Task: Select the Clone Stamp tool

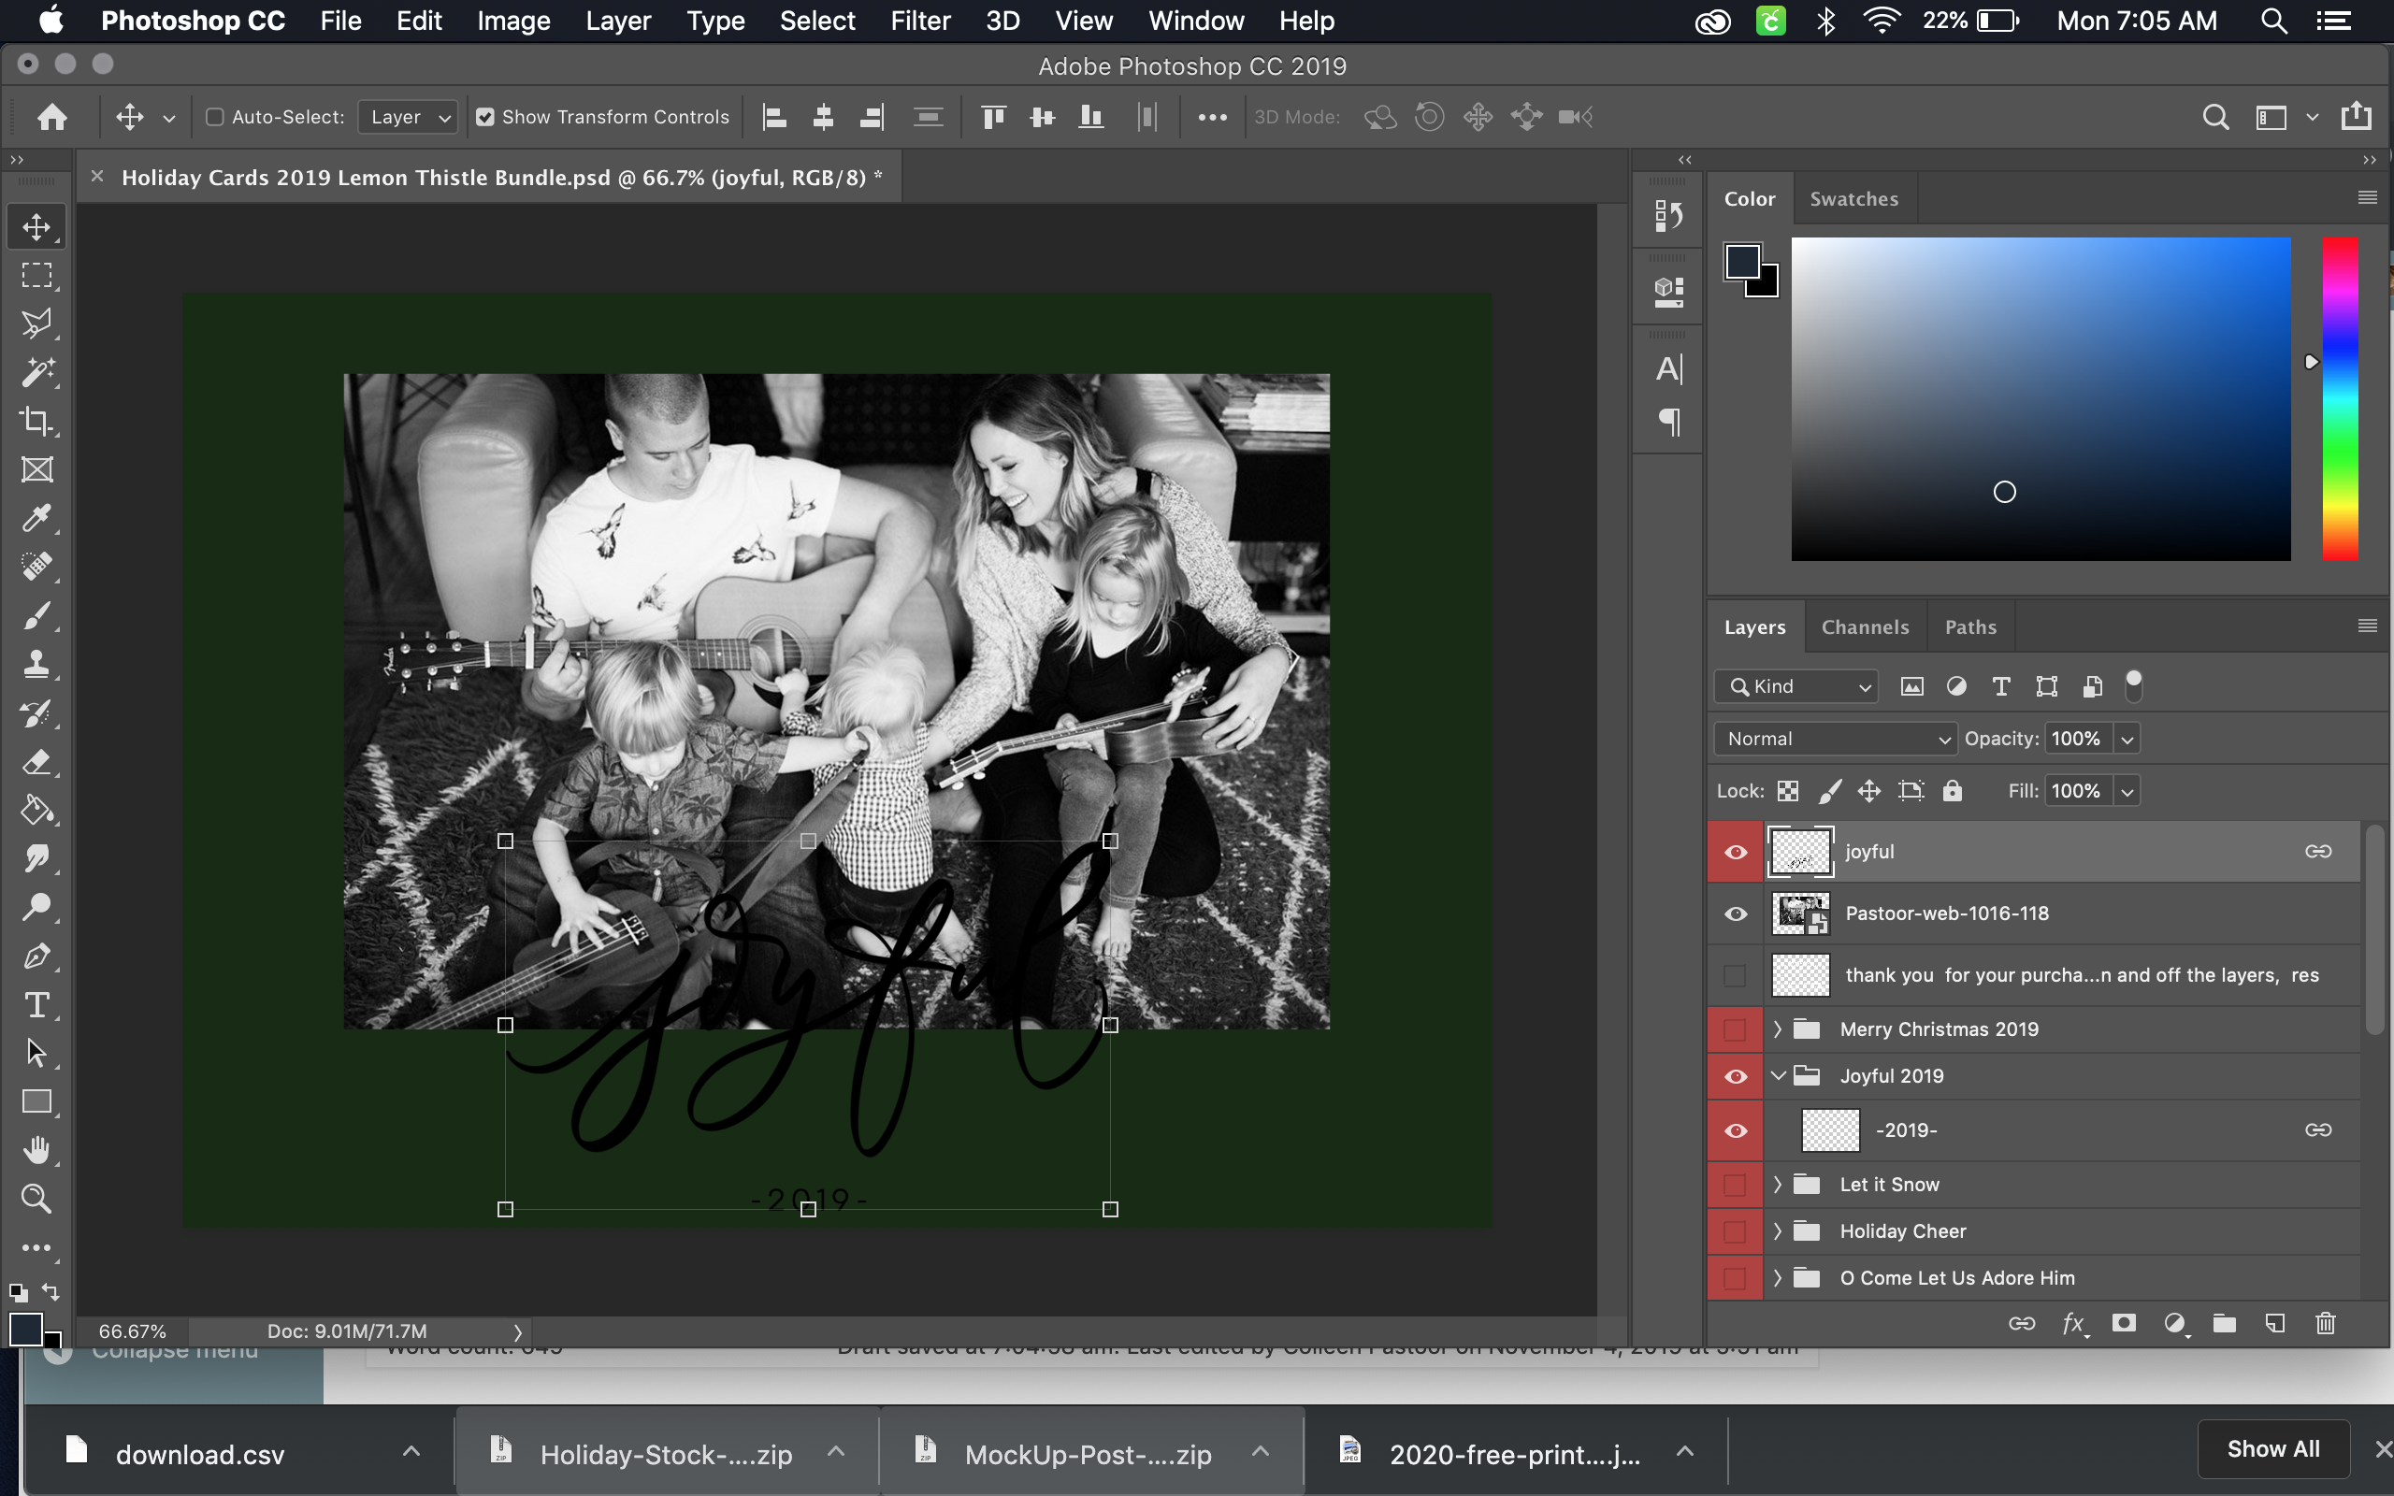Action: [x=36, y=664]
